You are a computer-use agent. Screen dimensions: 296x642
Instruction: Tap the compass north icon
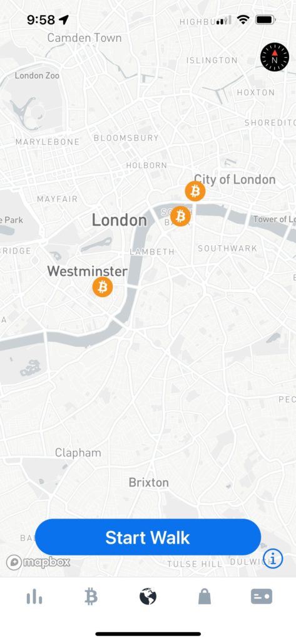[275, 57]
